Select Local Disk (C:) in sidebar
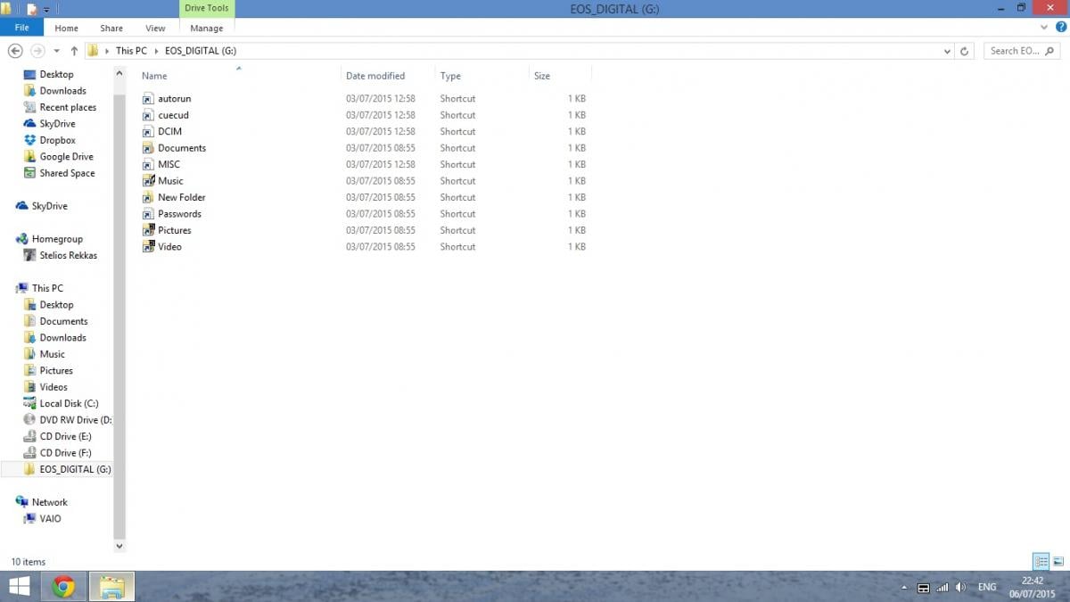This screenshot has height=602, width=1070. [61, 404]
